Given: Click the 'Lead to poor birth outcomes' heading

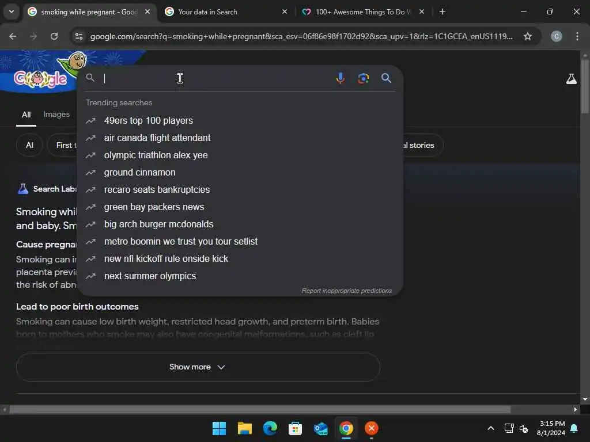Looking at the screenshot, I should click(x=77, y=307).
